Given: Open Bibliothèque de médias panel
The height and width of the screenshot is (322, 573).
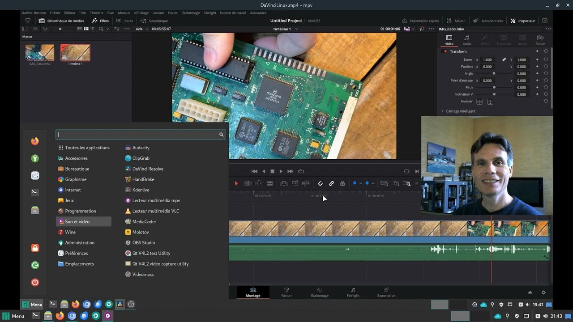Looking at the screenshot, I should click(x=62, y=21).
